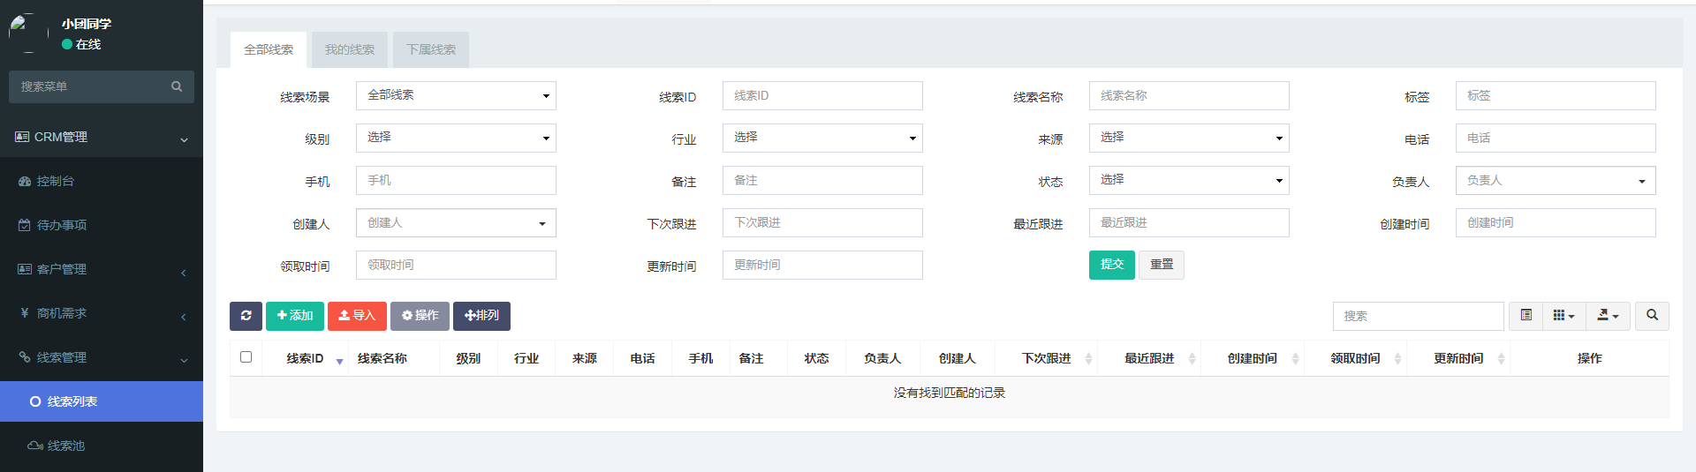Click the 排列 button
Viewport: 1696px width, 472px height.
pos(481,316)
